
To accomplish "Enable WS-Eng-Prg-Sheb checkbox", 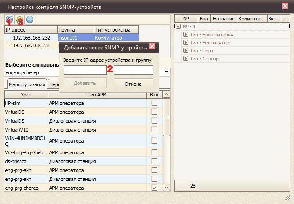I will (154, 152).
